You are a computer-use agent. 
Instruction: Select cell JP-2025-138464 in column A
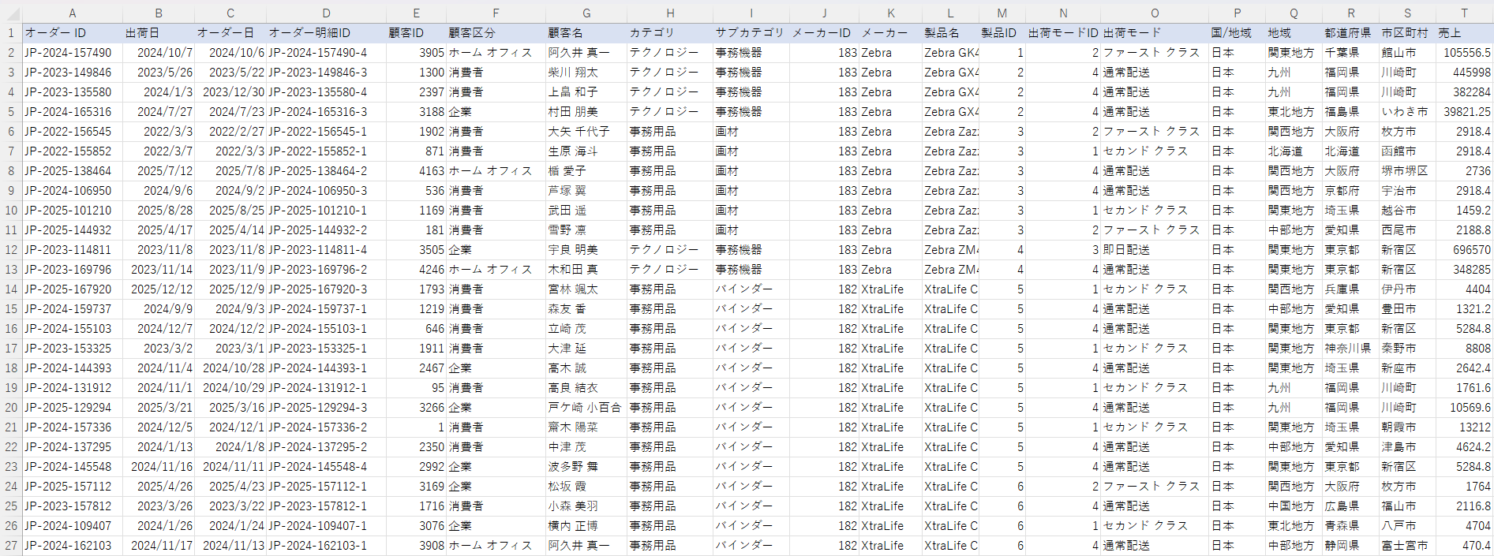click(73, 170)
